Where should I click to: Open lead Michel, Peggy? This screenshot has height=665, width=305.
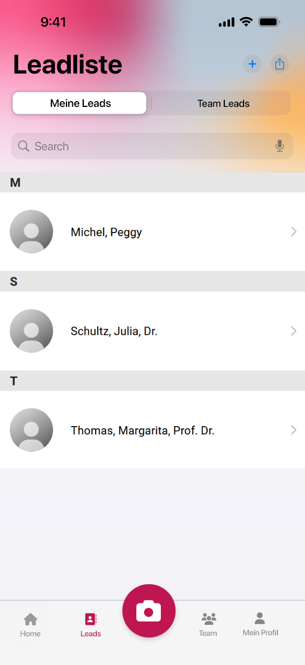152,232
